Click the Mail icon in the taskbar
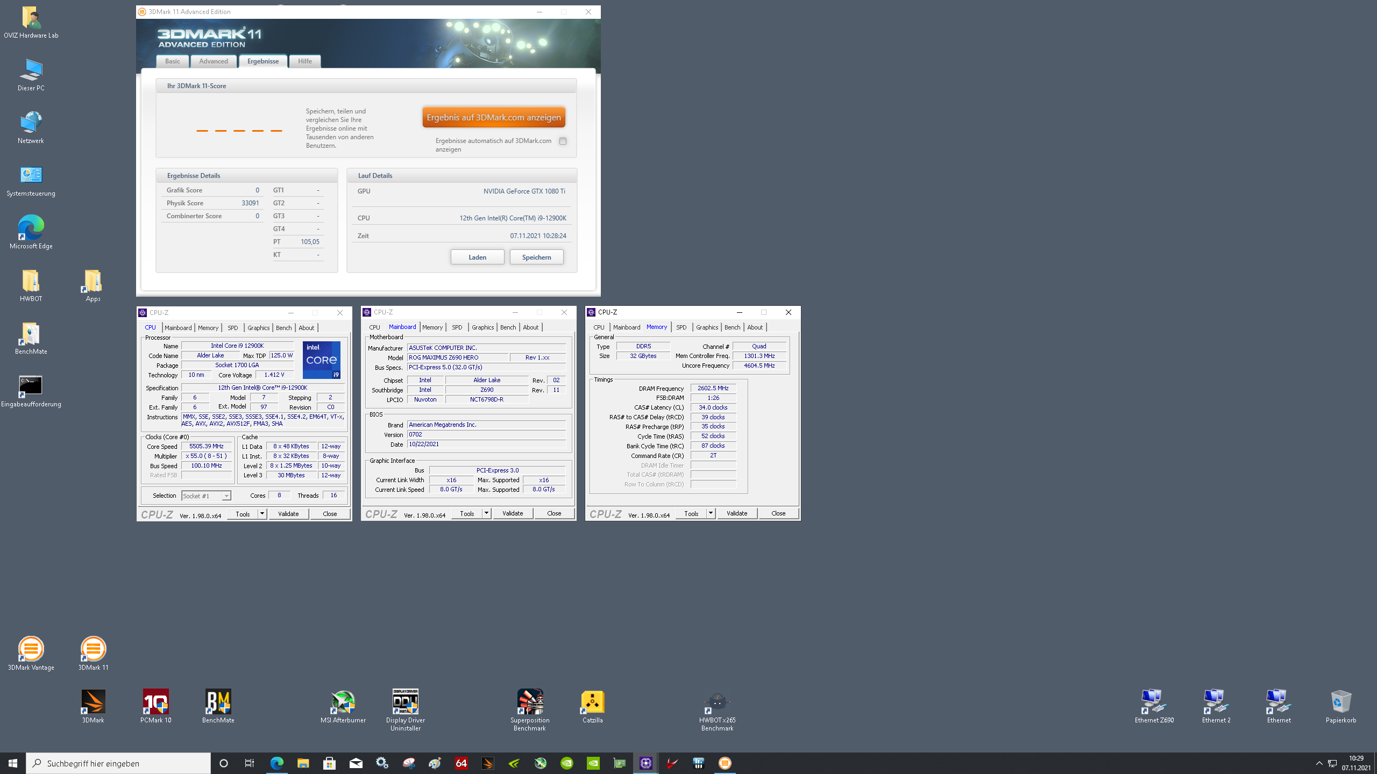The image size is (1377, 774). [356, 763]
